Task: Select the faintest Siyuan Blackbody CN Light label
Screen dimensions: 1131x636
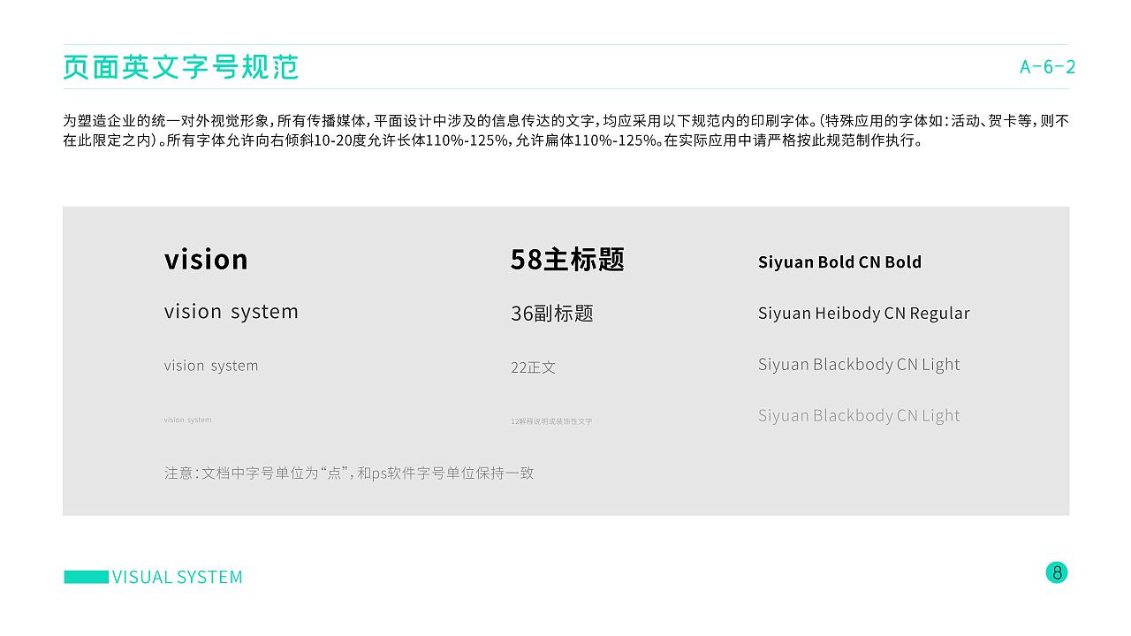Action: tap(858, 416)
